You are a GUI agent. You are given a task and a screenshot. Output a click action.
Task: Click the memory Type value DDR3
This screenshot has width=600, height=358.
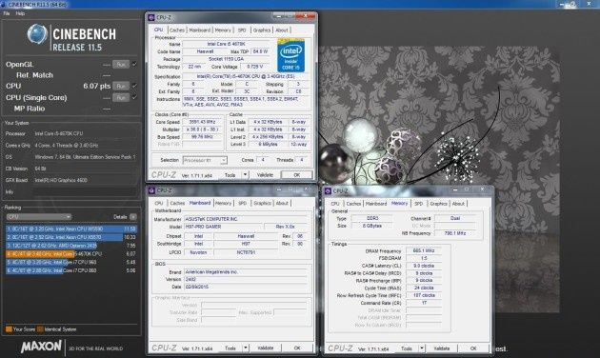coord(372,218)
